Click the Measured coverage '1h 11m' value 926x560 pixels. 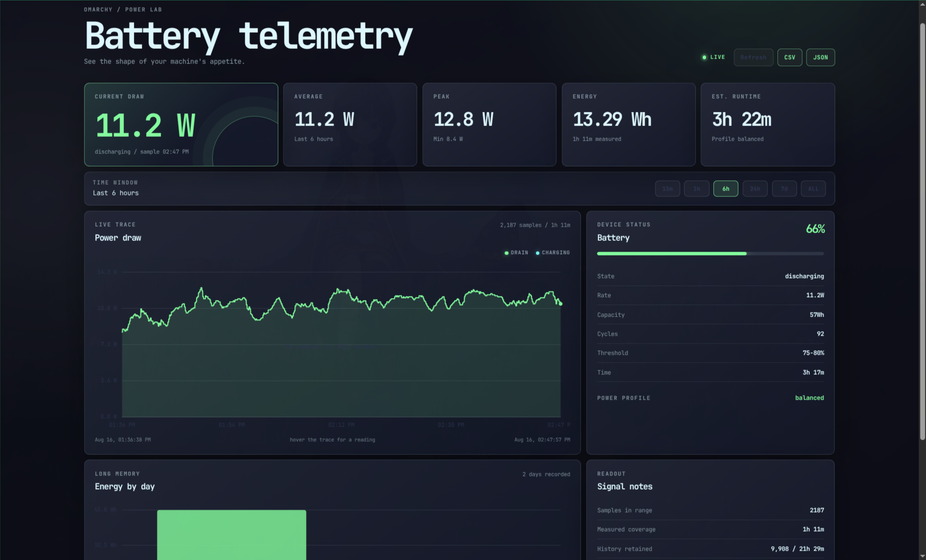pos(813,529)
